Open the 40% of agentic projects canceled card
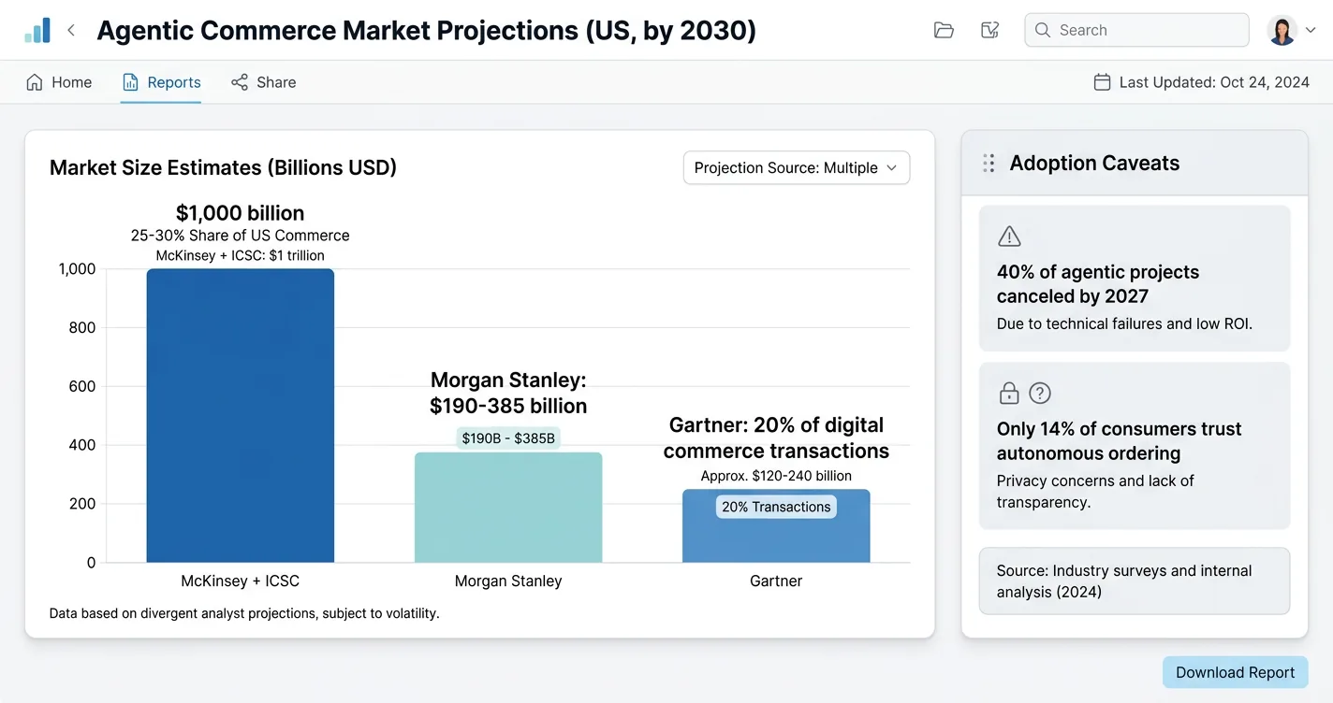Screen dimensions: 1333x703 [x=1135, y=279]
